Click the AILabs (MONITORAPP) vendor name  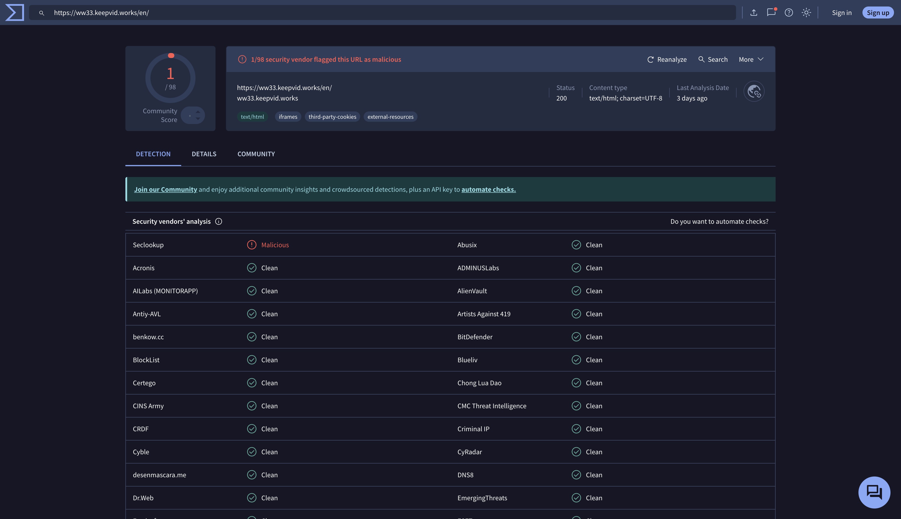(165, 291)
